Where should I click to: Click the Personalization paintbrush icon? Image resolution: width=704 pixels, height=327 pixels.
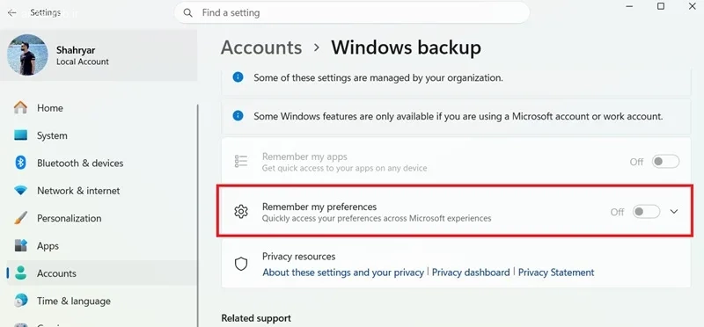pyautogui.click(x=20, y=218)
